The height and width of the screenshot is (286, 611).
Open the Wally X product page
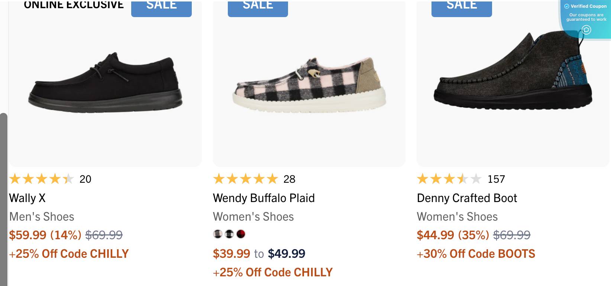pyautogui.click(x=28, y=198)
